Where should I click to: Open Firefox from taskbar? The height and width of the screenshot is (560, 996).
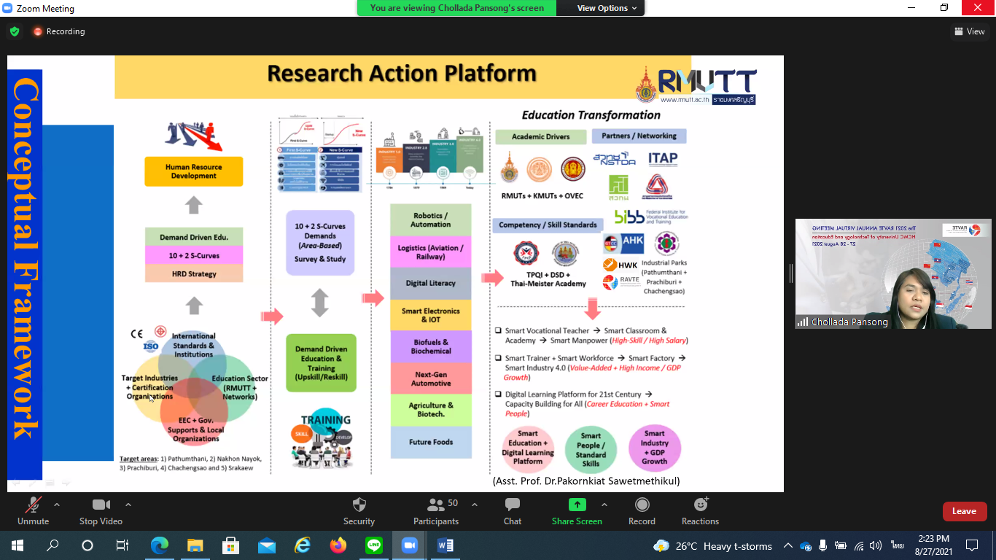pos(338,545)
